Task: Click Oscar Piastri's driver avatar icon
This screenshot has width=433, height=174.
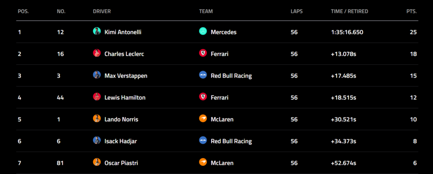Action: coord(97,162)
